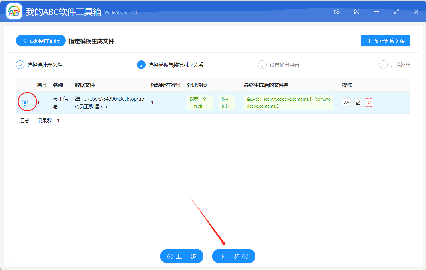Viewport: 426px width, 270px height.
Task: Click the restore/expand arrows icon
Action: [x=396, y=12]
